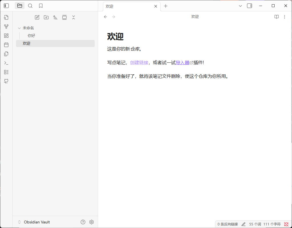Change file sort order
The width and height of the screenshot is (292, 228).
55,17
